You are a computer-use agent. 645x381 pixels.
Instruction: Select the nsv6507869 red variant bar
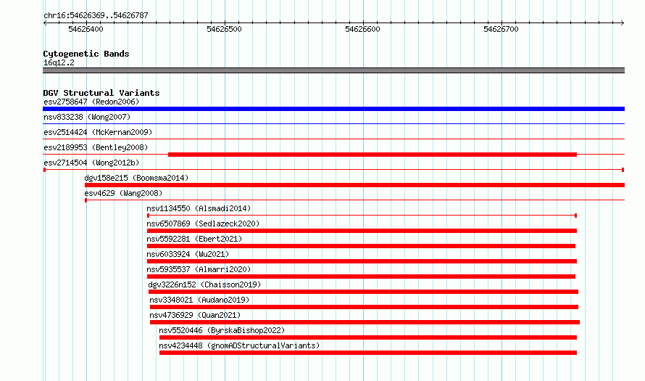click(x=362, y=231)
